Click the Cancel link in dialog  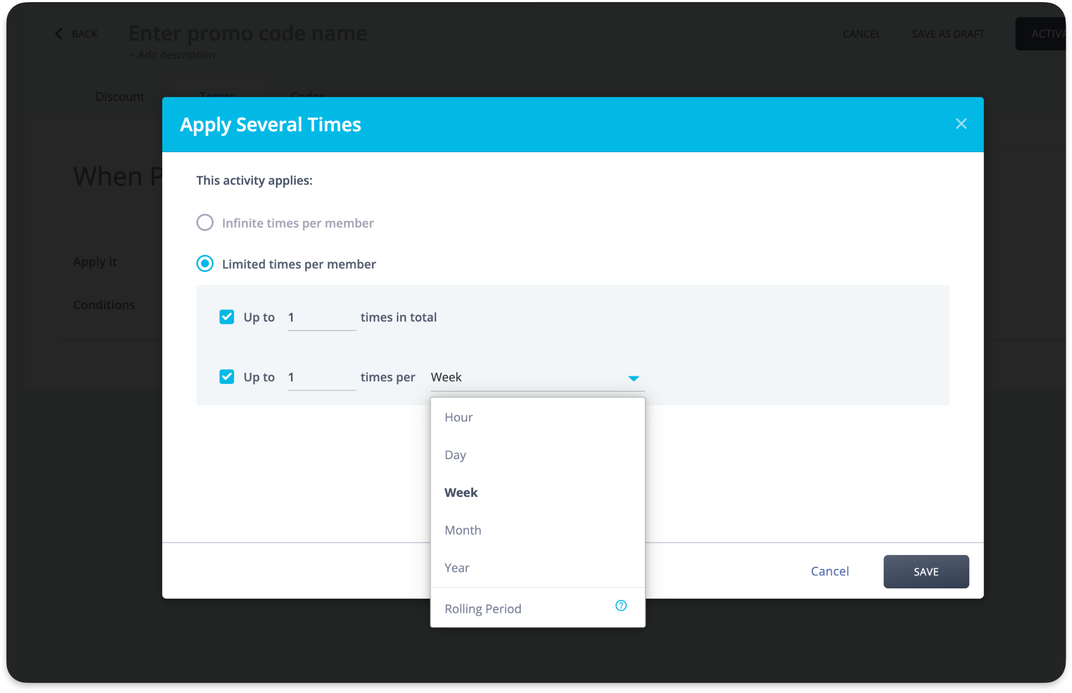[830, 571]
